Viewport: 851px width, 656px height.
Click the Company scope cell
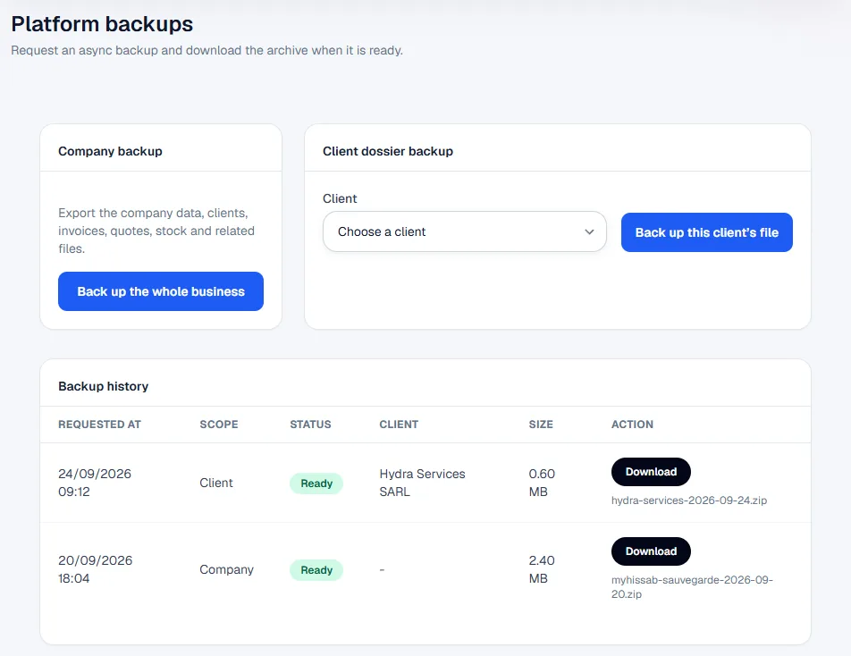[x=226, y=569]
